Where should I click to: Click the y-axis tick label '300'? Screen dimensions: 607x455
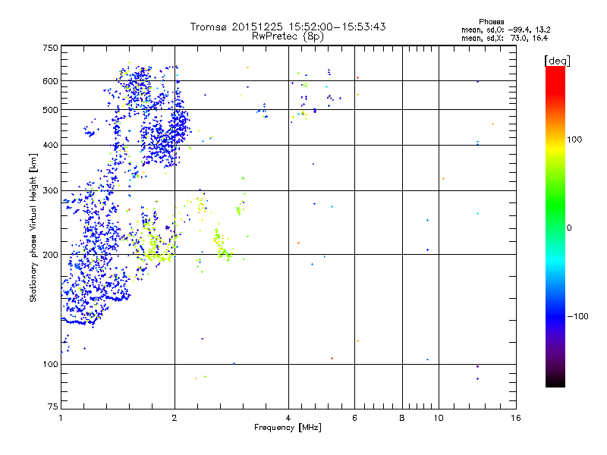point(50,190)
